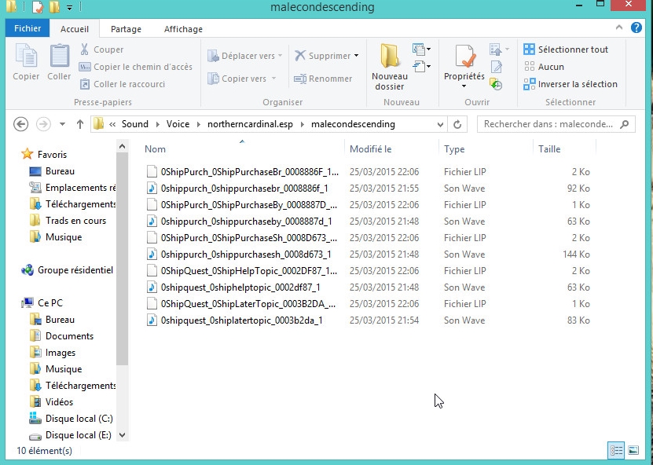653x465 pixels.
Task: Click the Refresh button
Action: pyautogui.click(x=457, y=124)
